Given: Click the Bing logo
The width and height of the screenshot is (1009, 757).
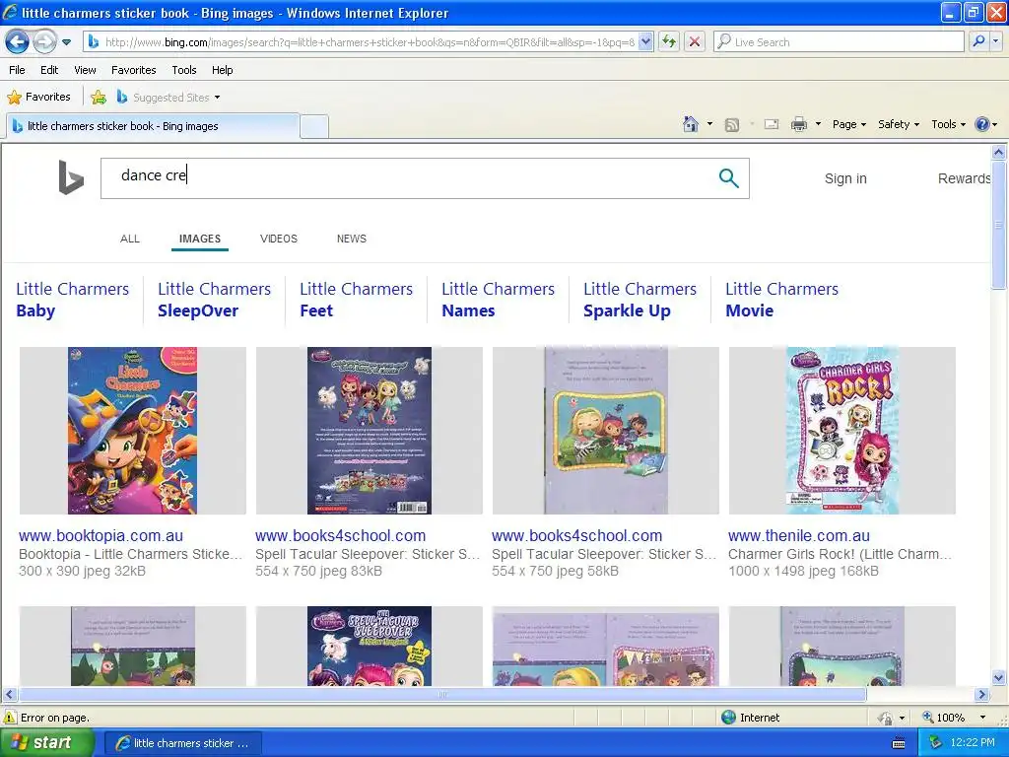Looking at the screenshot, I should click(71, 177).
